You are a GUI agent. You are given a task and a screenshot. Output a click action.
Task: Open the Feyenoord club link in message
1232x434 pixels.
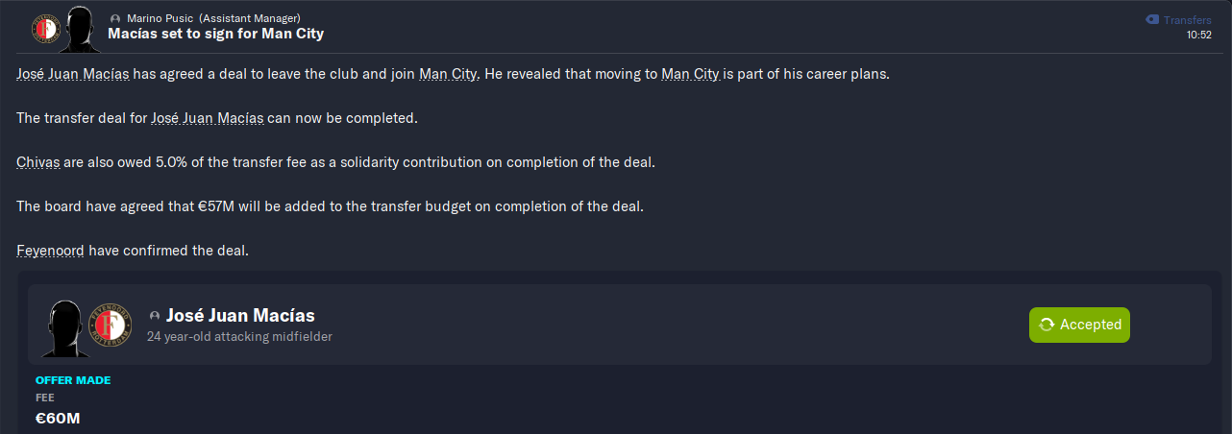(50, 251)
